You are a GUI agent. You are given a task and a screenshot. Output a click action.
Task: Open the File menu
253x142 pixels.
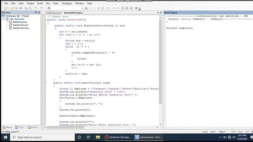(x=6, y=4)
